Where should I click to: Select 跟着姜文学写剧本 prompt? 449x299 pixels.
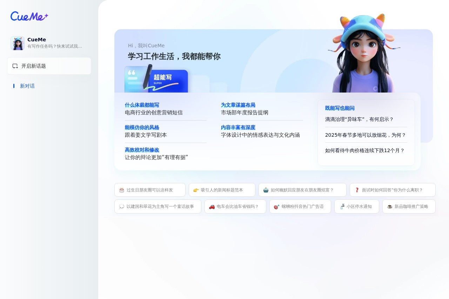click(146, 135)
